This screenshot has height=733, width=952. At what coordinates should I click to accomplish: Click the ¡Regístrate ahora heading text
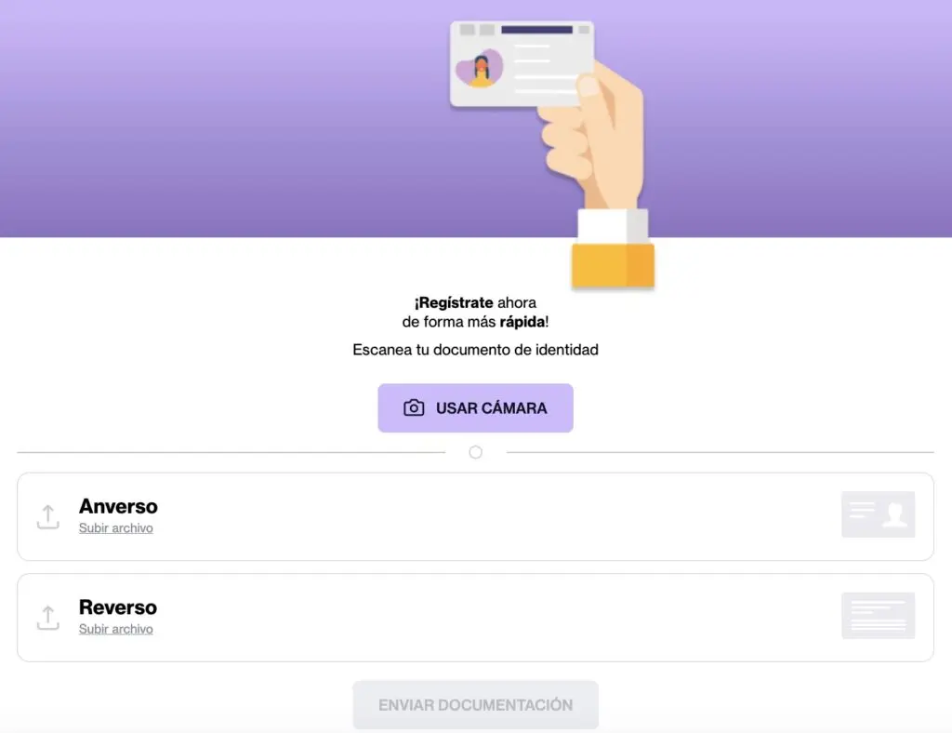tap(475, 302)
